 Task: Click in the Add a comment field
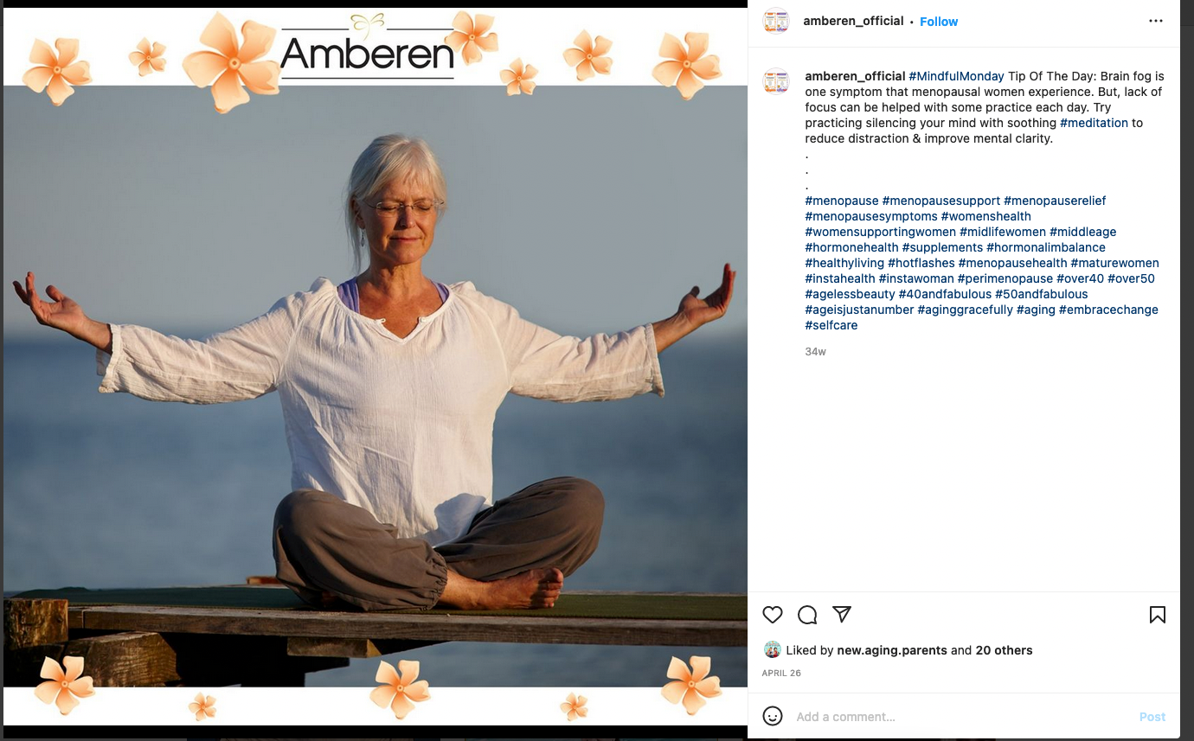[962, 717]
